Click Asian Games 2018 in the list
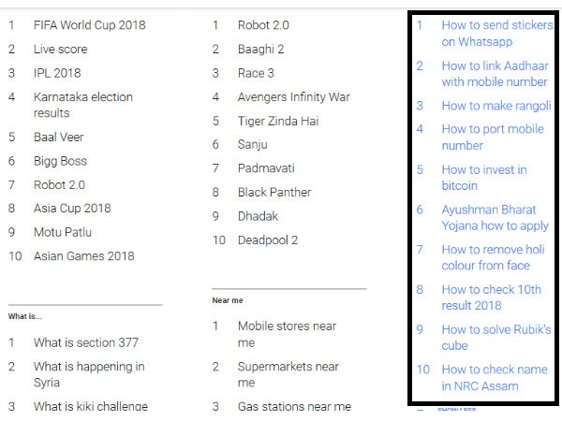 83,256
